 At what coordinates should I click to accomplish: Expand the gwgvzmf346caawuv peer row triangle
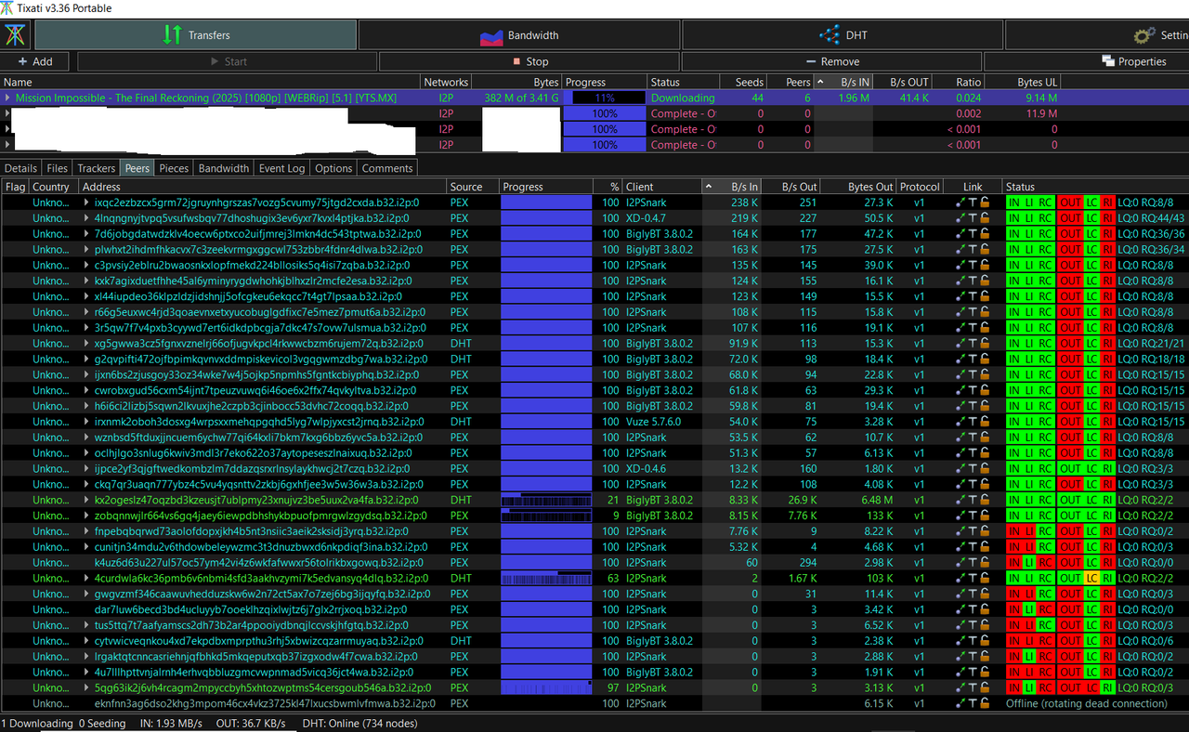tap(86, 594)
